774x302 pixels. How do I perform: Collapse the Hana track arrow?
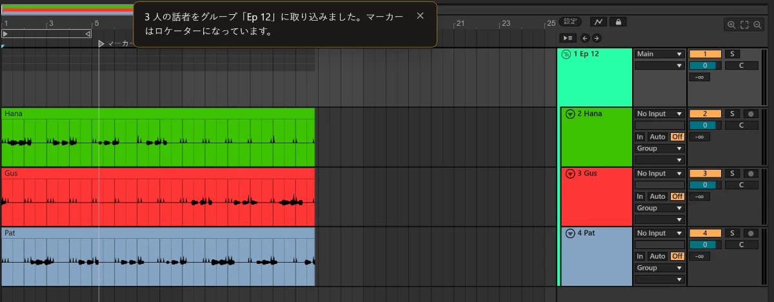pos(570,114)
